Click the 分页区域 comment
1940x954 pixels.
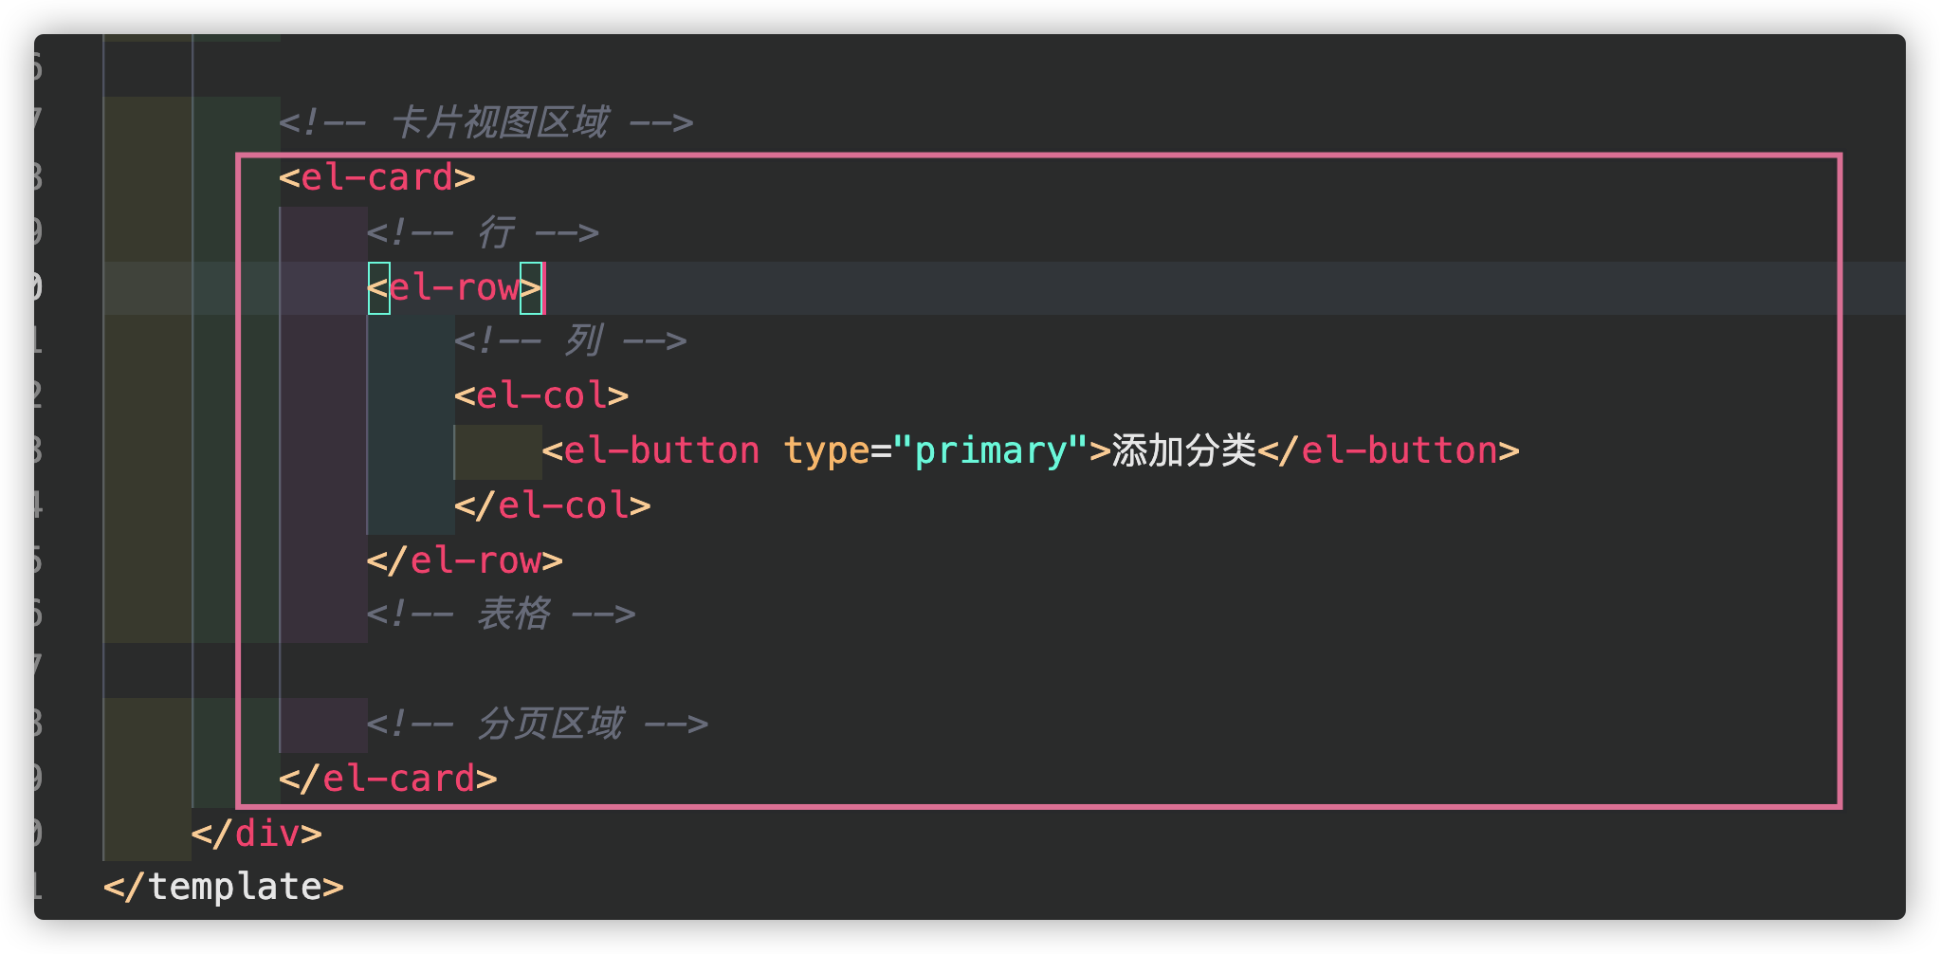pyautogui.click(x=538, y=724)
